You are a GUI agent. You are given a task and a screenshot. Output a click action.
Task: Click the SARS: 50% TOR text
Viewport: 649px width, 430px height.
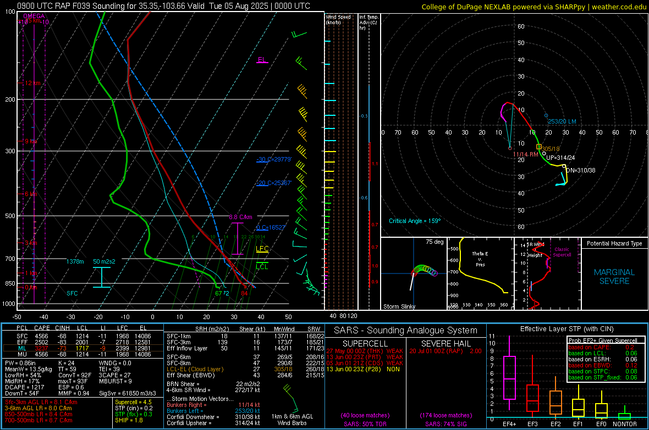pos(365,424)
